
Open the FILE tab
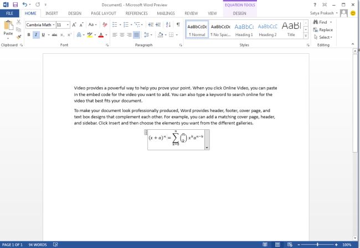pos(9,13)
